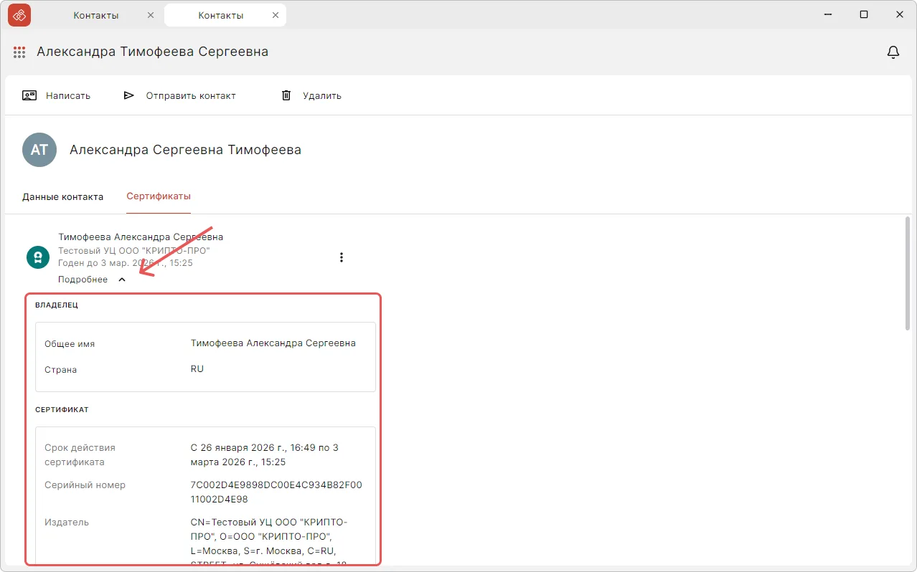Click the vertical scrollbar on the right
Viewport: 917px width, 572px height.
(x=908, y=272)
